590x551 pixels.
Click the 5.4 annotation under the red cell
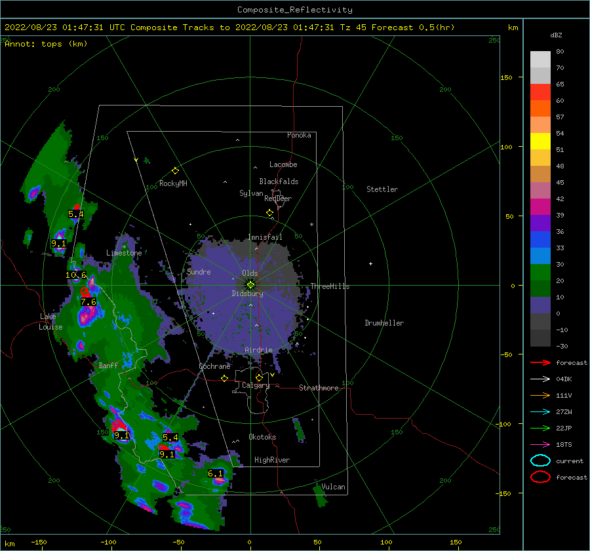coord(76,214)
